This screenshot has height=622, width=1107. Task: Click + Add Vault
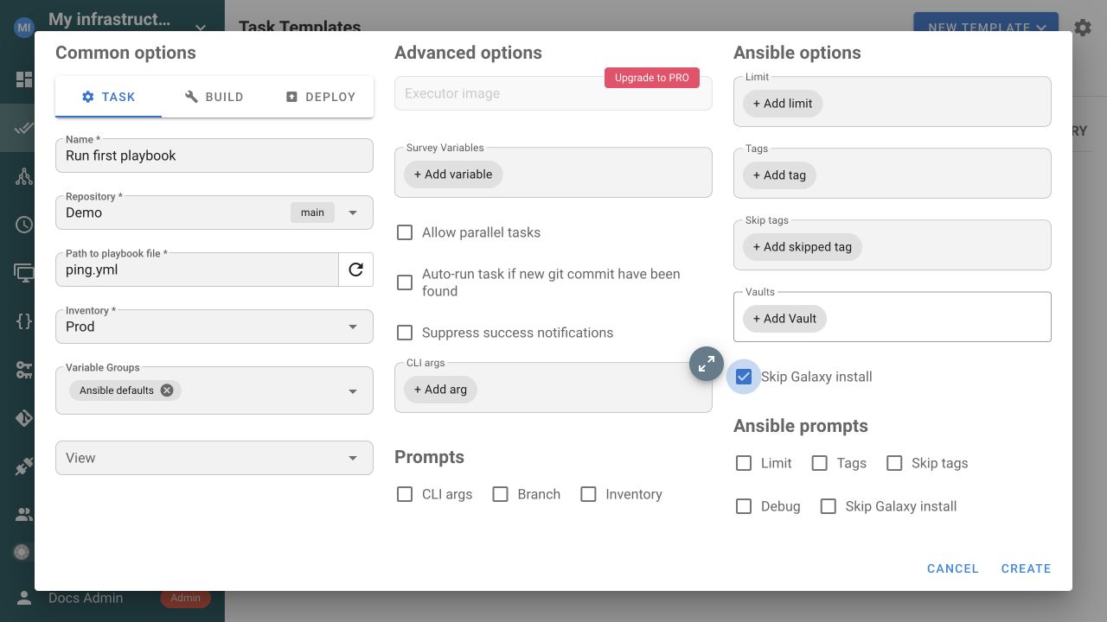pyautogui.click(x=784, y=319)
